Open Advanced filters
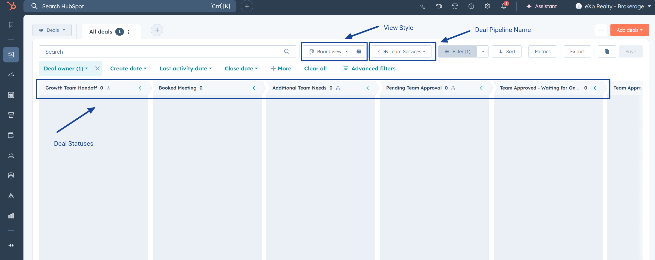The width and height of the screenshot is (655, 260). click(369, 69)
